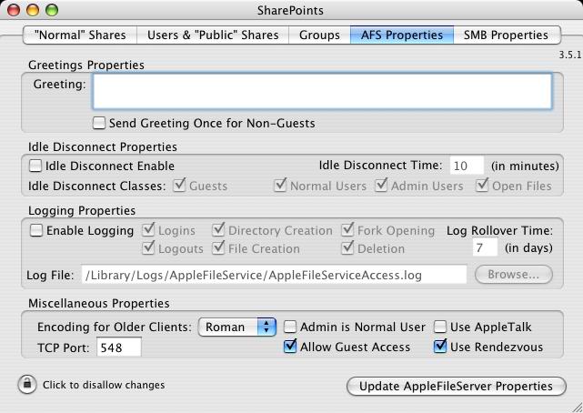Screen dimensions: 583x413
Task: Open the Users & "Public" Shares tab
Action: click(213, 35)
